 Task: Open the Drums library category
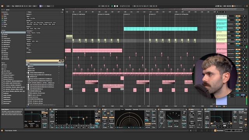pos(5,37)
